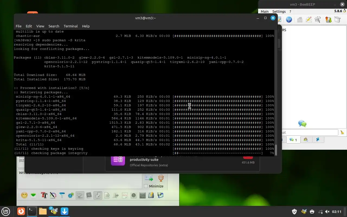Select the blue scroll history tab
Image resolution: width=347 pixels, height=217 pixels.
[x=318, y=140]
